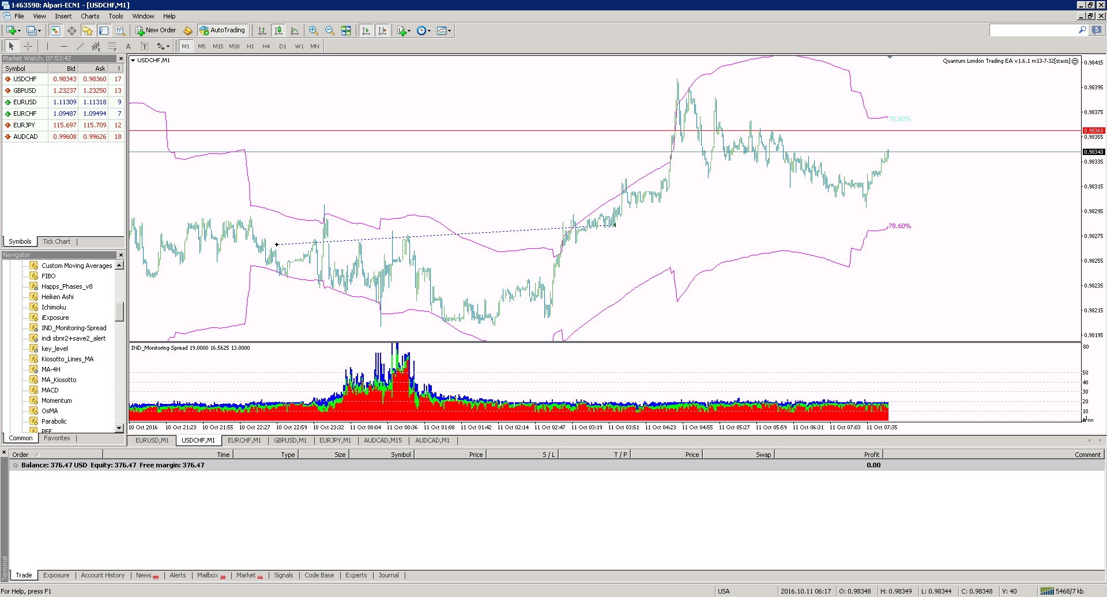The image size is (1107, 597).
Task: Switch to D1 timeframe
Action: [x=283, y=46]
